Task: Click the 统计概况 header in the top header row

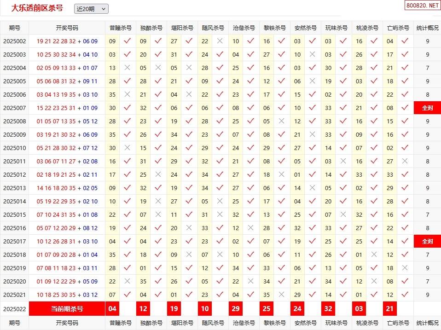Action: coord(427,28)
